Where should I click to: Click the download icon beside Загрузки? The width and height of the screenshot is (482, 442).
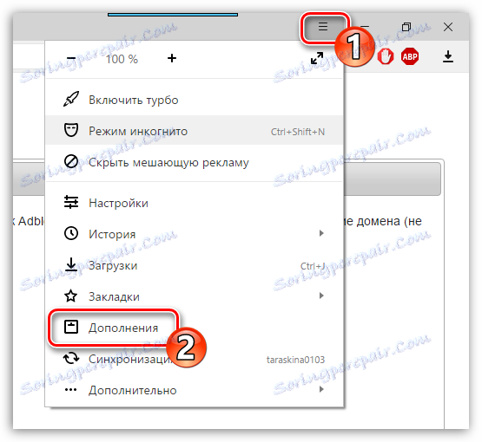(x=71, y=264)
